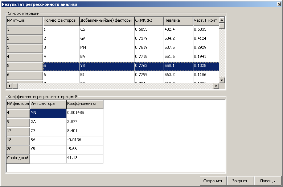Click first 0.6833 value under СКМК (R)

[x=149, y=30]
